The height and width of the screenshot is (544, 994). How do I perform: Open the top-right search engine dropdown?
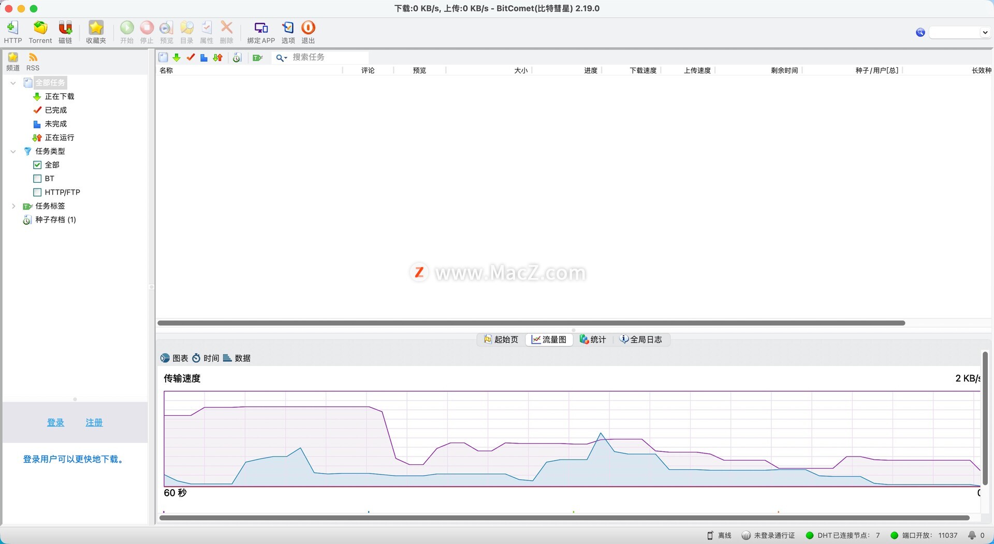tap(985, 33)
